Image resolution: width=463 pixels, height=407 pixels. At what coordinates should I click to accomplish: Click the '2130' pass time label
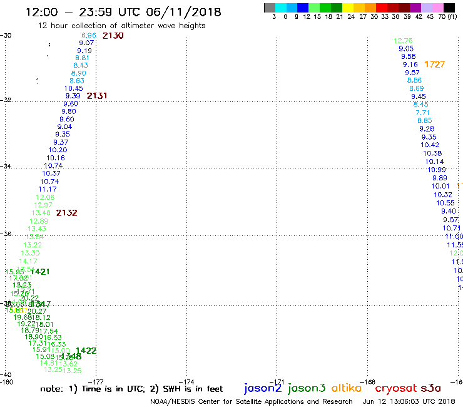pyautogui.click(x=113, y=36)
